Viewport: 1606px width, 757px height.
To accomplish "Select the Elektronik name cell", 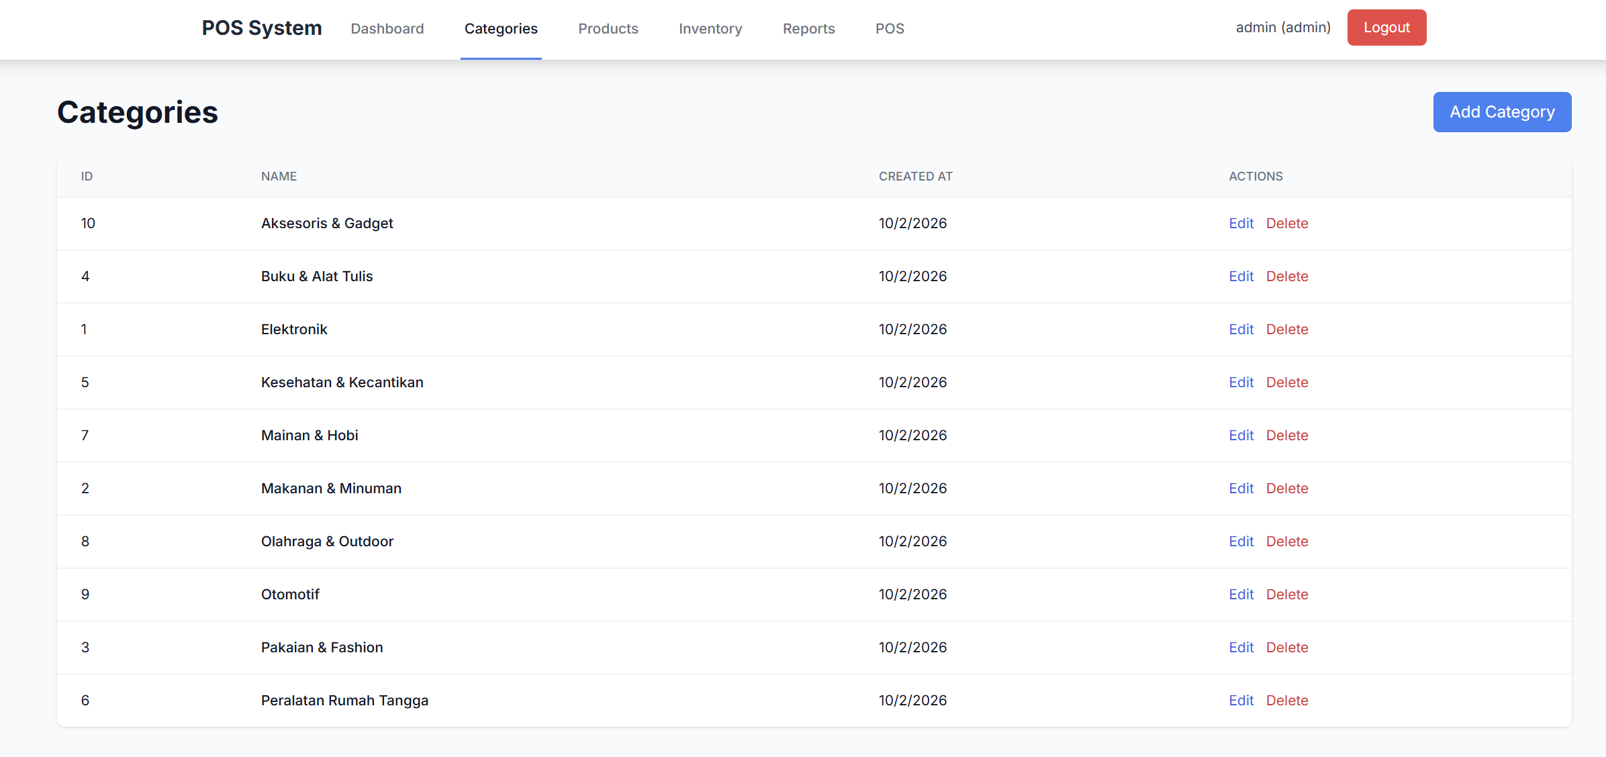I will point(294,330).
